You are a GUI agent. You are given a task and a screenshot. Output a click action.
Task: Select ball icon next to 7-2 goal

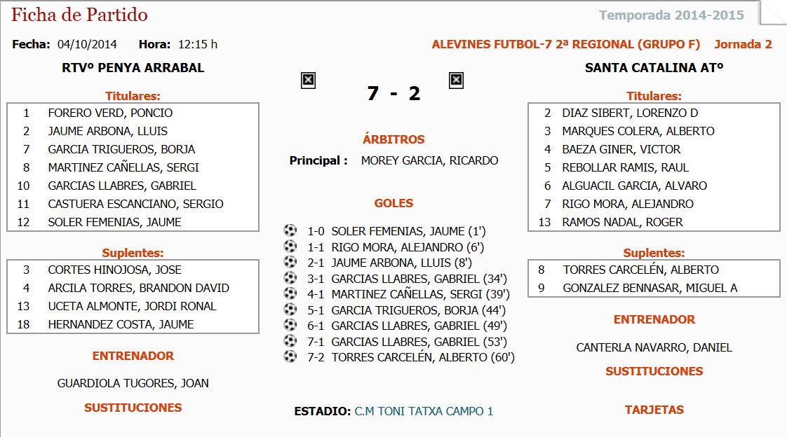290,356
